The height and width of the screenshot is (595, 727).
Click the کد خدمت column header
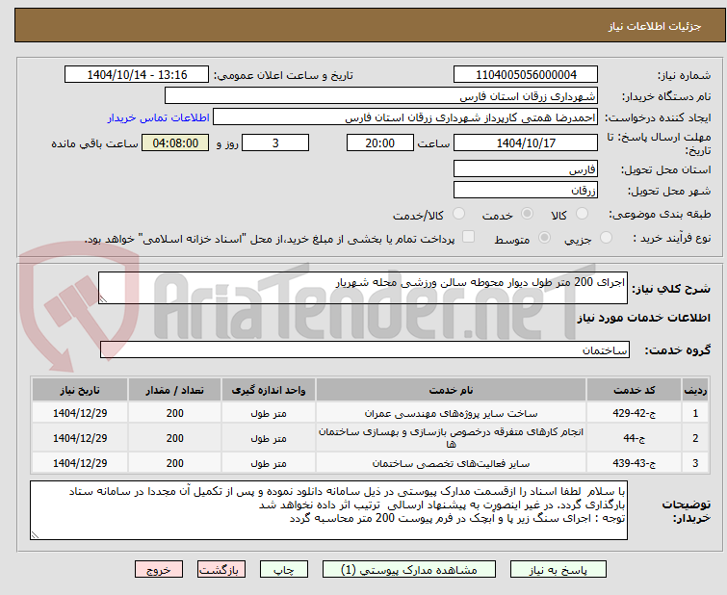(634, 390)
